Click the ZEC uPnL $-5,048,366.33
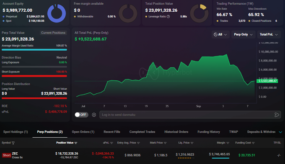 (x=103, y=154)
